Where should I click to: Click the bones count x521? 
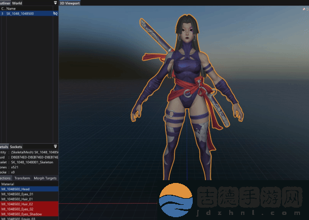coord(15,167)
